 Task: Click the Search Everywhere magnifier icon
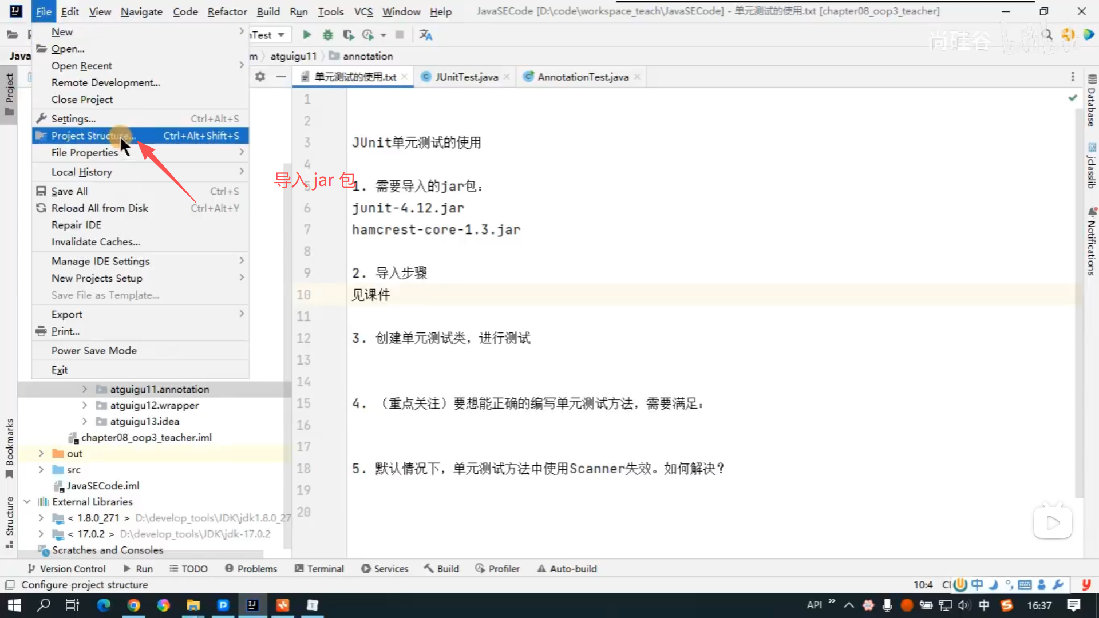[x=1047, y=35]
